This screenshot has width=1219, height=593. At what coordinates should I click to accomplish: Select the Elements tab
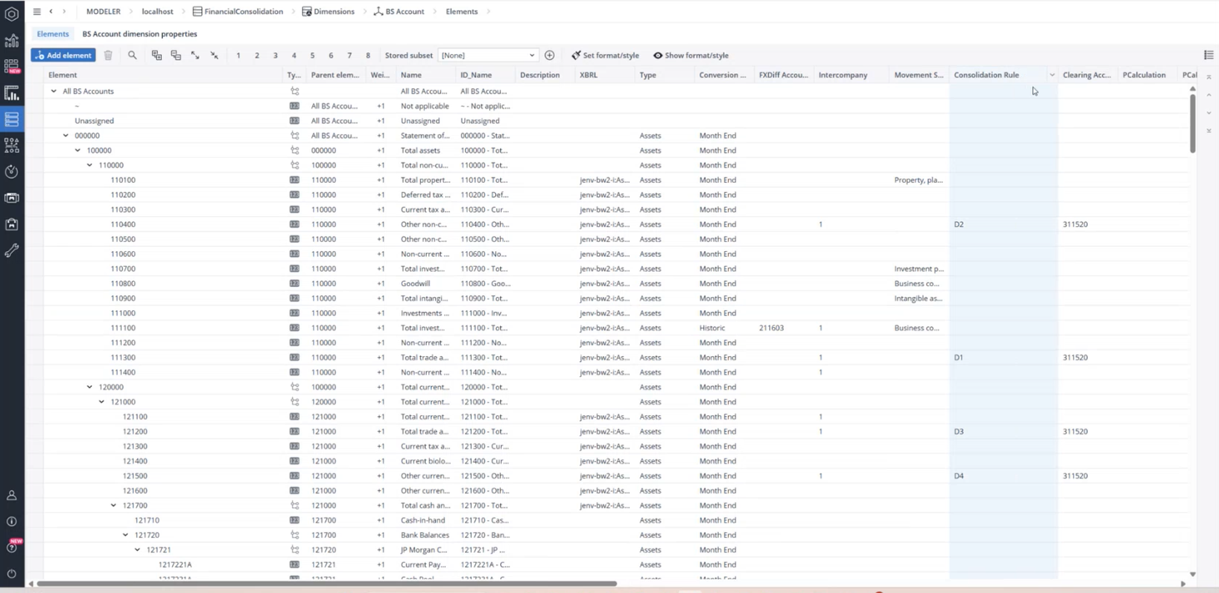pos(53,34)
